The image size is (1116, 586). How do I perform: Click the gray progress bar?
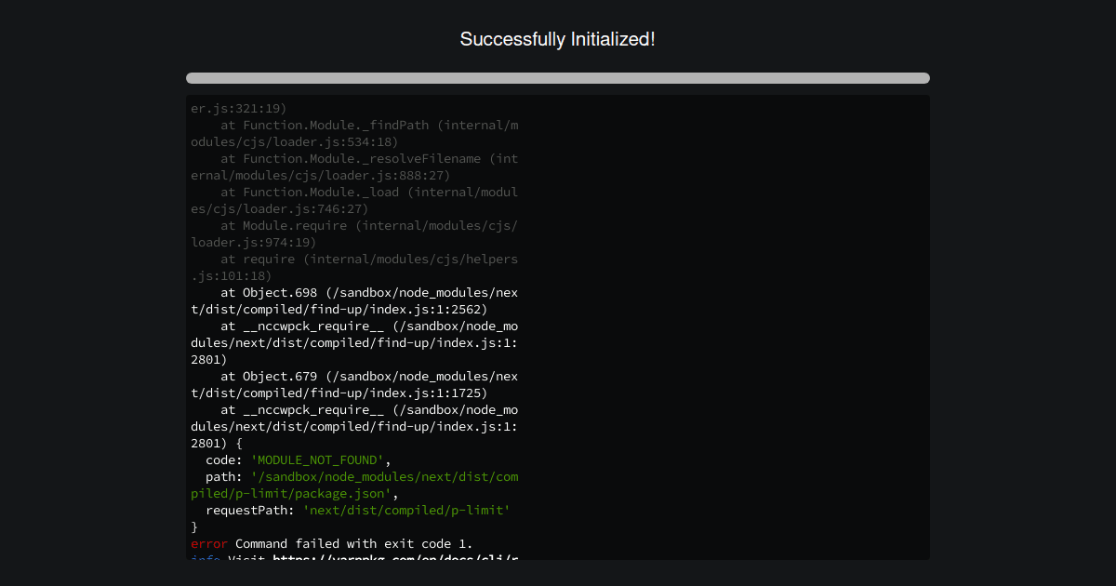[x=557, y=78]
